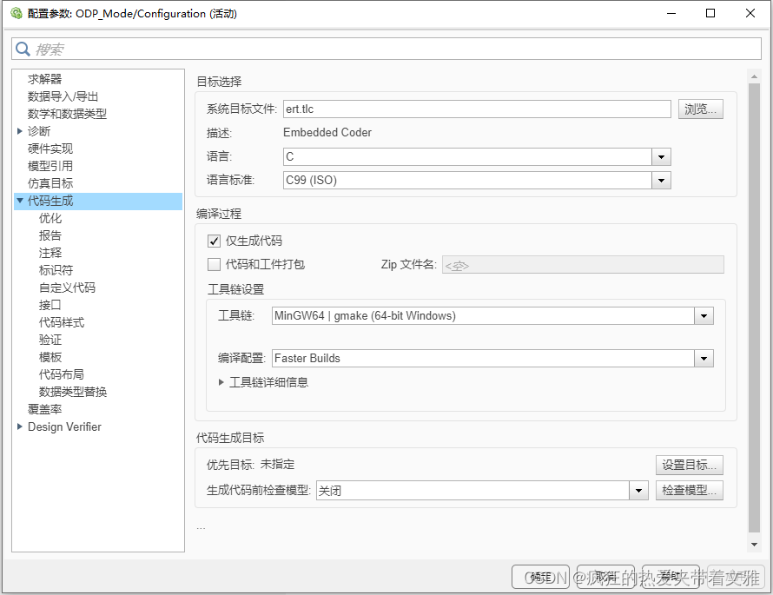The width and height of the screenshot is (773, 595).
Task: Minimize the configuration parameters window
Action: (x=671, y=13)
